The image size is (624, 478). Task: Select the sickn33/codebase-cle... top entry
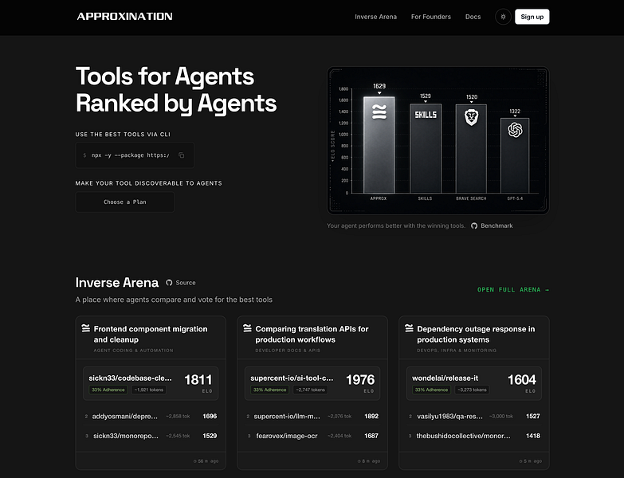pos(151,383)
